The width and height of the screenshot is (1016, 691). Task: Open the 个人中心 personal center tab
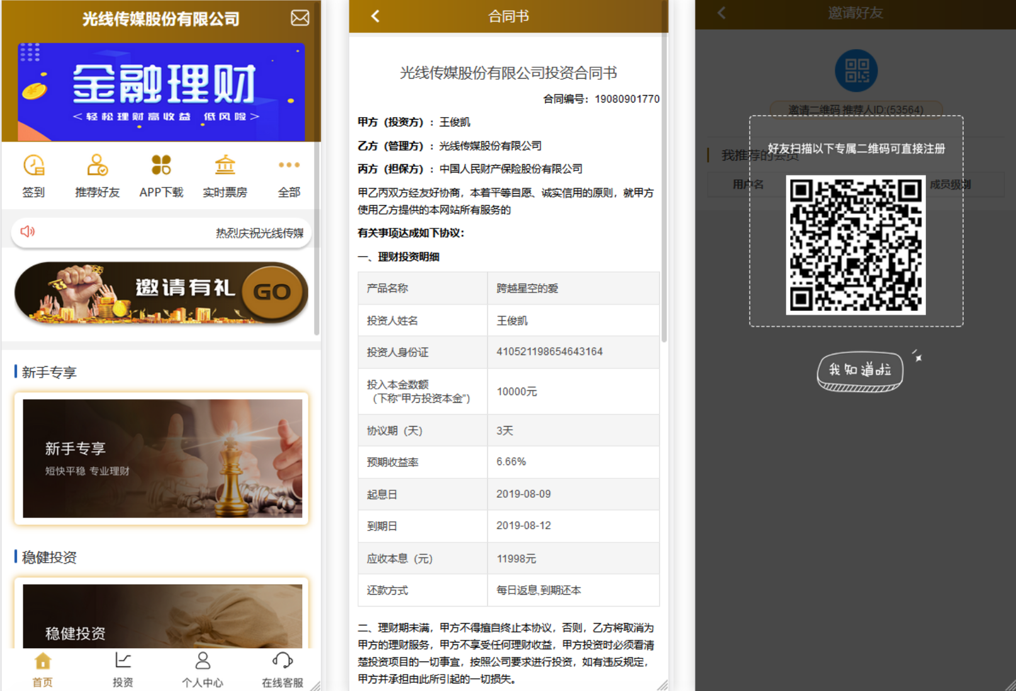202,667
